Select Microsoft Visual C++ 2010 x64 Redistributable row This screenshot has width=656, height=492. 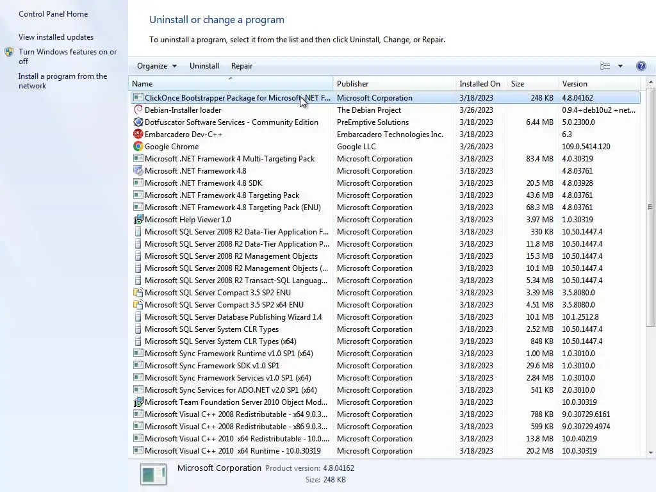pos(385,438)
